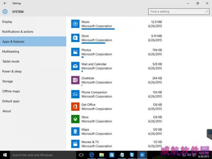Click the 154 KB size value
Image resolution: width=212 pixels, height=159 pixels.
157,92
